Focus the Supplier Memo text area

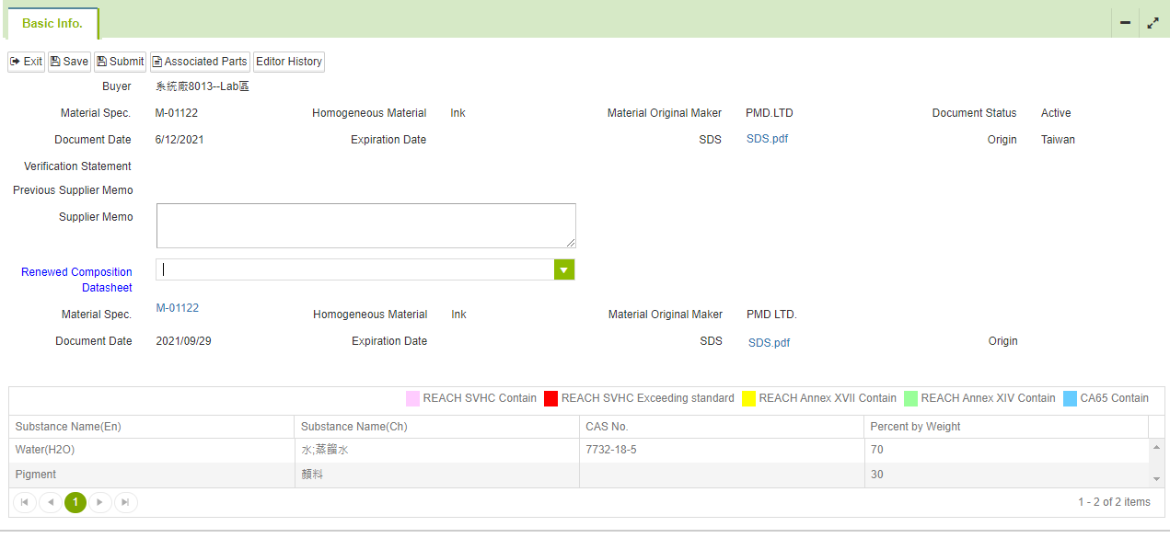click(366, 225)
